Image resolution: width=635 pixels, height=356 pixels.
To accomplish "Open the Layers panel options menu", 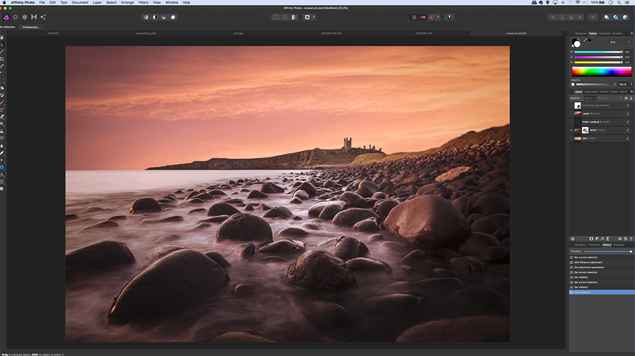I will pos(632,91).
